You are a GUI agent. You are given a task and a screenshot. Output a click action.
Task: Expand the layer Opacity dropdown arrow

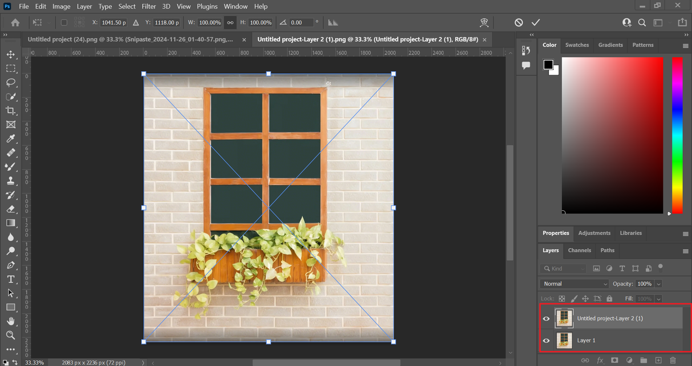(658, 284)
